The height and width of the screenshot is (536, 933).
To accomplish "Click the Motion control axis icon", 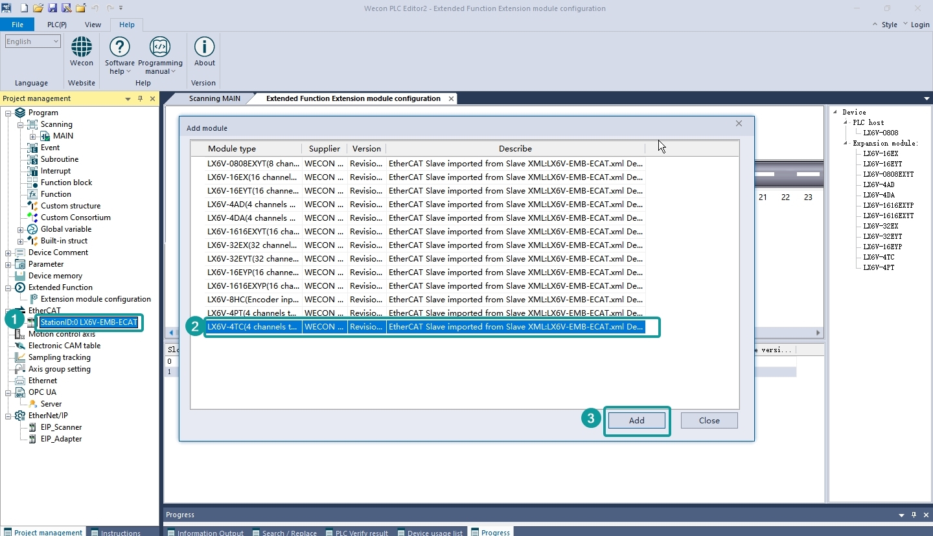I will 19,334.
